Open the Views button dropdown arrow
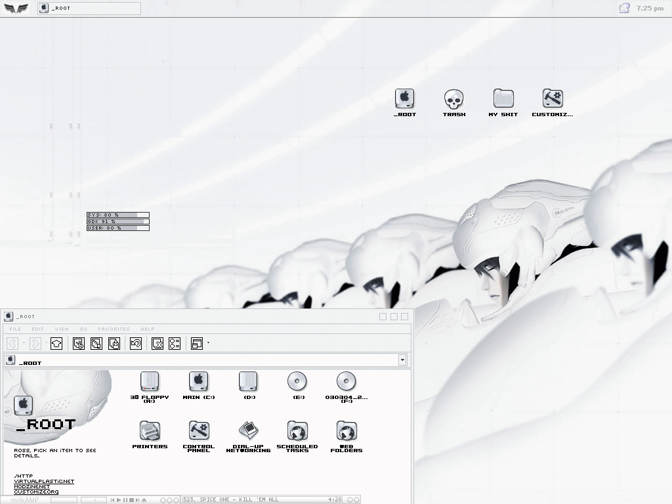The width and height of the screenshot is (672, 504). pos(209,343)
